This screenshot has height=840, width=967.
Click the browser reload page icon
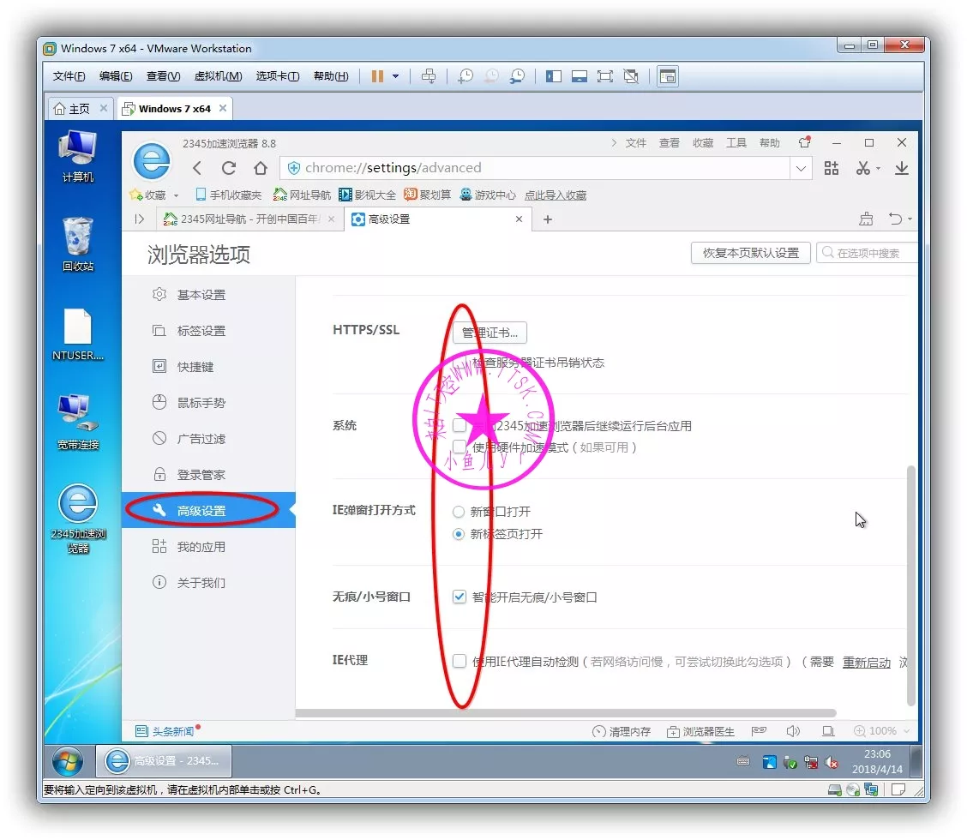pos(228,168)
